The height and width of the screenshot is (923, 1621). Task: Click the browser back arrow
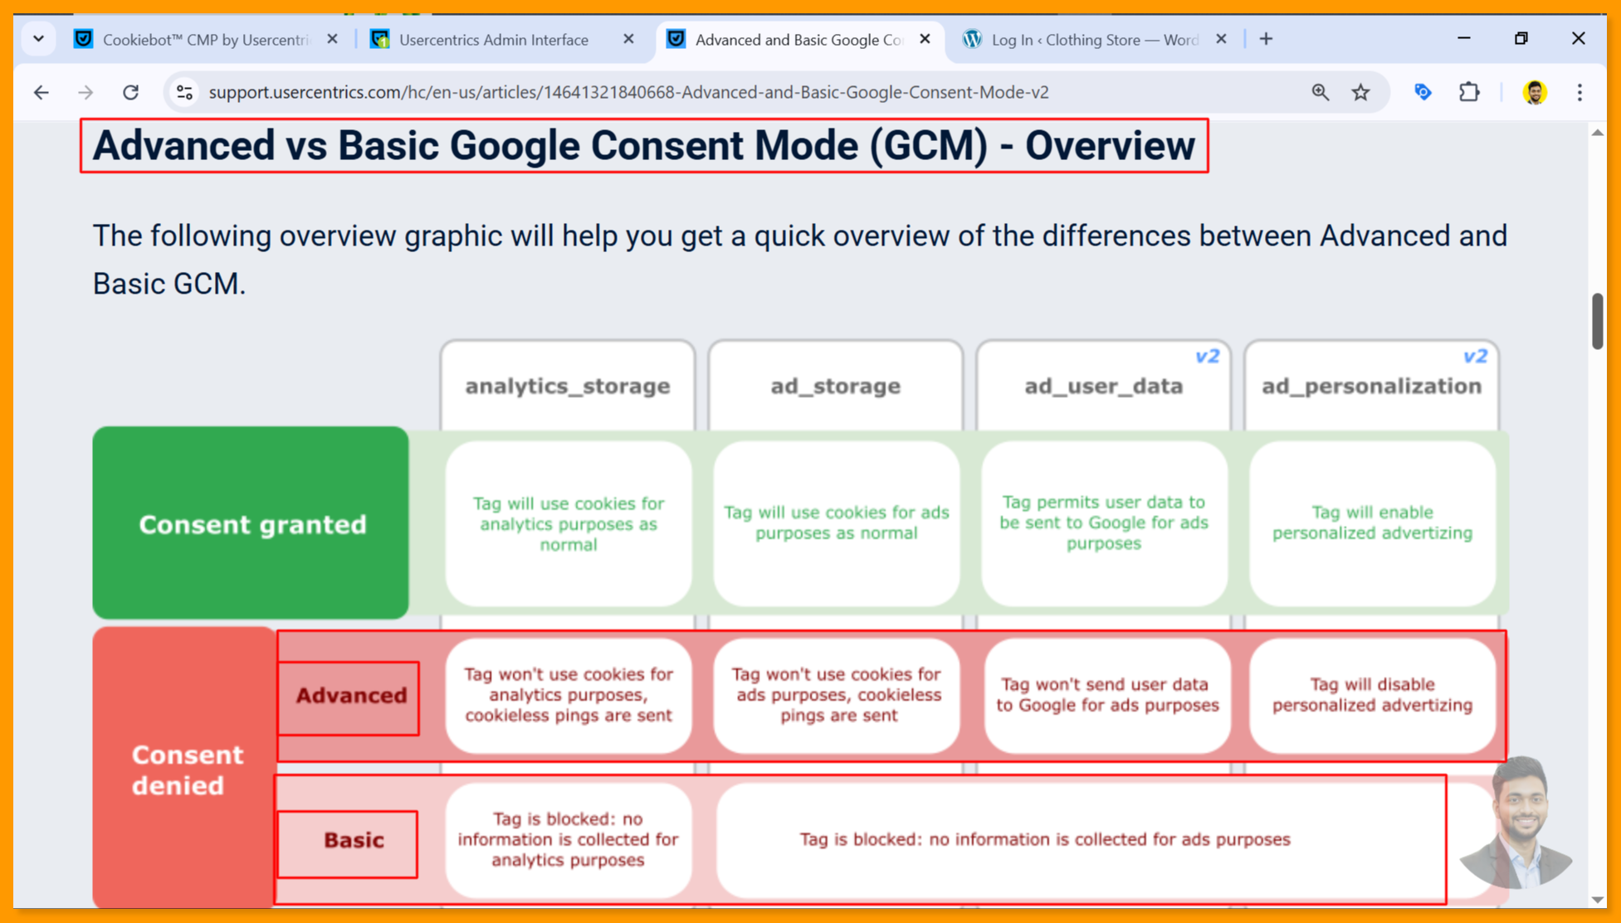coord(42,92)
